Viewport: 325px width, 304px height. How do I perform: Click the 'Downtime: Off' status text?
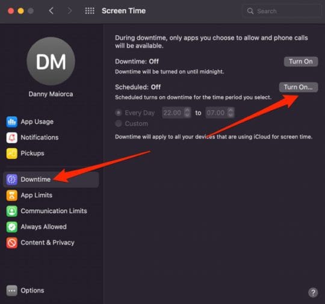pos(137,61)
